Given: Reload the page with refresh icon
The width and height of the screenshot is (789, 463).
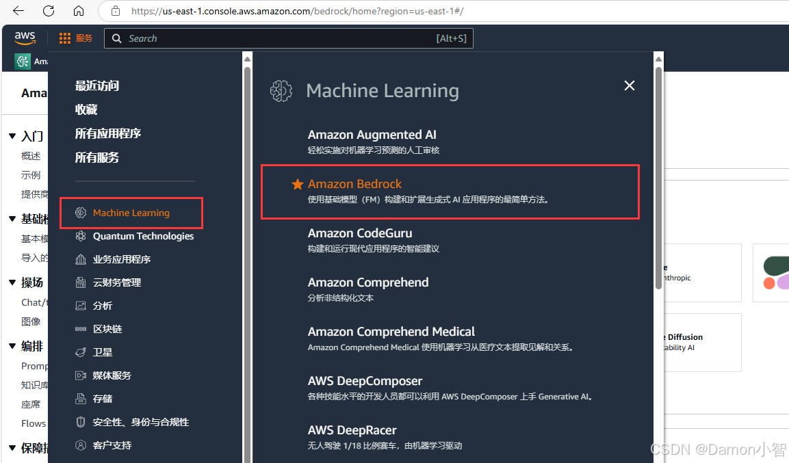Looking at the screenshot, I should (49, 10).
